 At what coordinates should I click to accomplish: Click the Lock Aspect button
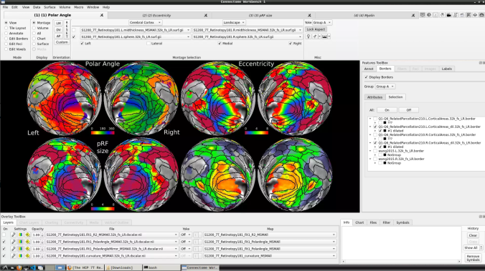(x=316, y=29)
